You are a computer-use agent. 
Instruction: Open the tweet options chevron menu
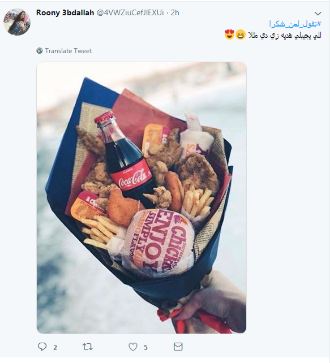point(318,14)
